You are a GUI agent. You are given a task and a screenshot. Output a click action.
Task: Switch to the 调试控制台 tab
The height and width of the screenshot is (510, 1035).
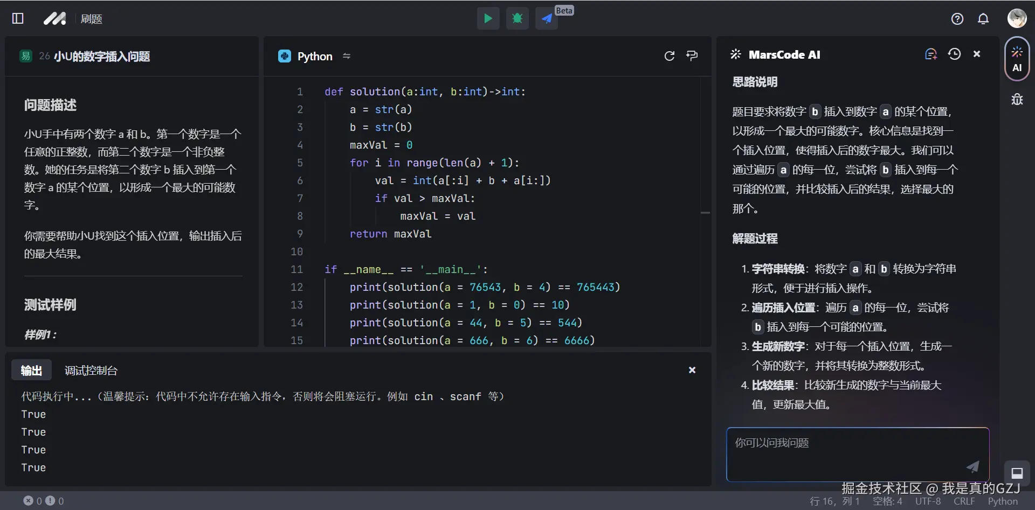click(x=90, y=370)
